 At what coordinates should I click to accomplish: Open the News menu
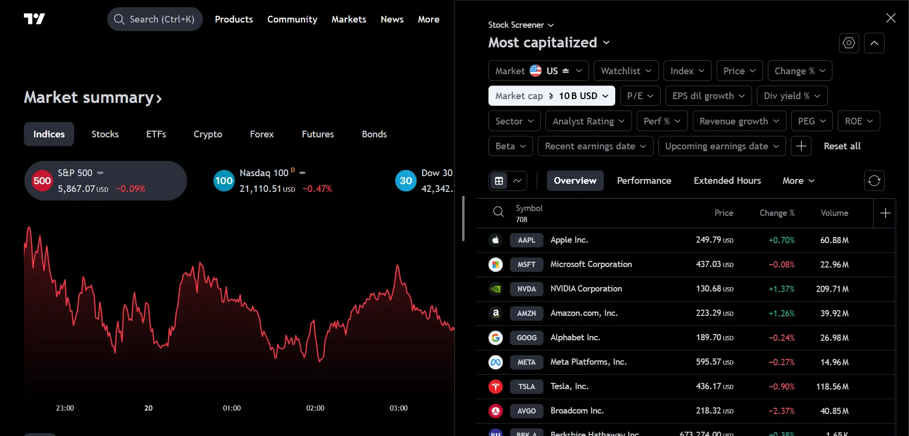pos(392,19)
